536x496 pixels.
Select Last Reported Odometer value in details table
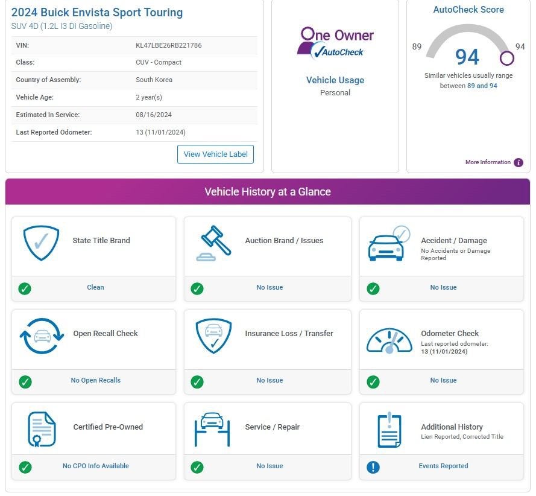click(160, 132)
